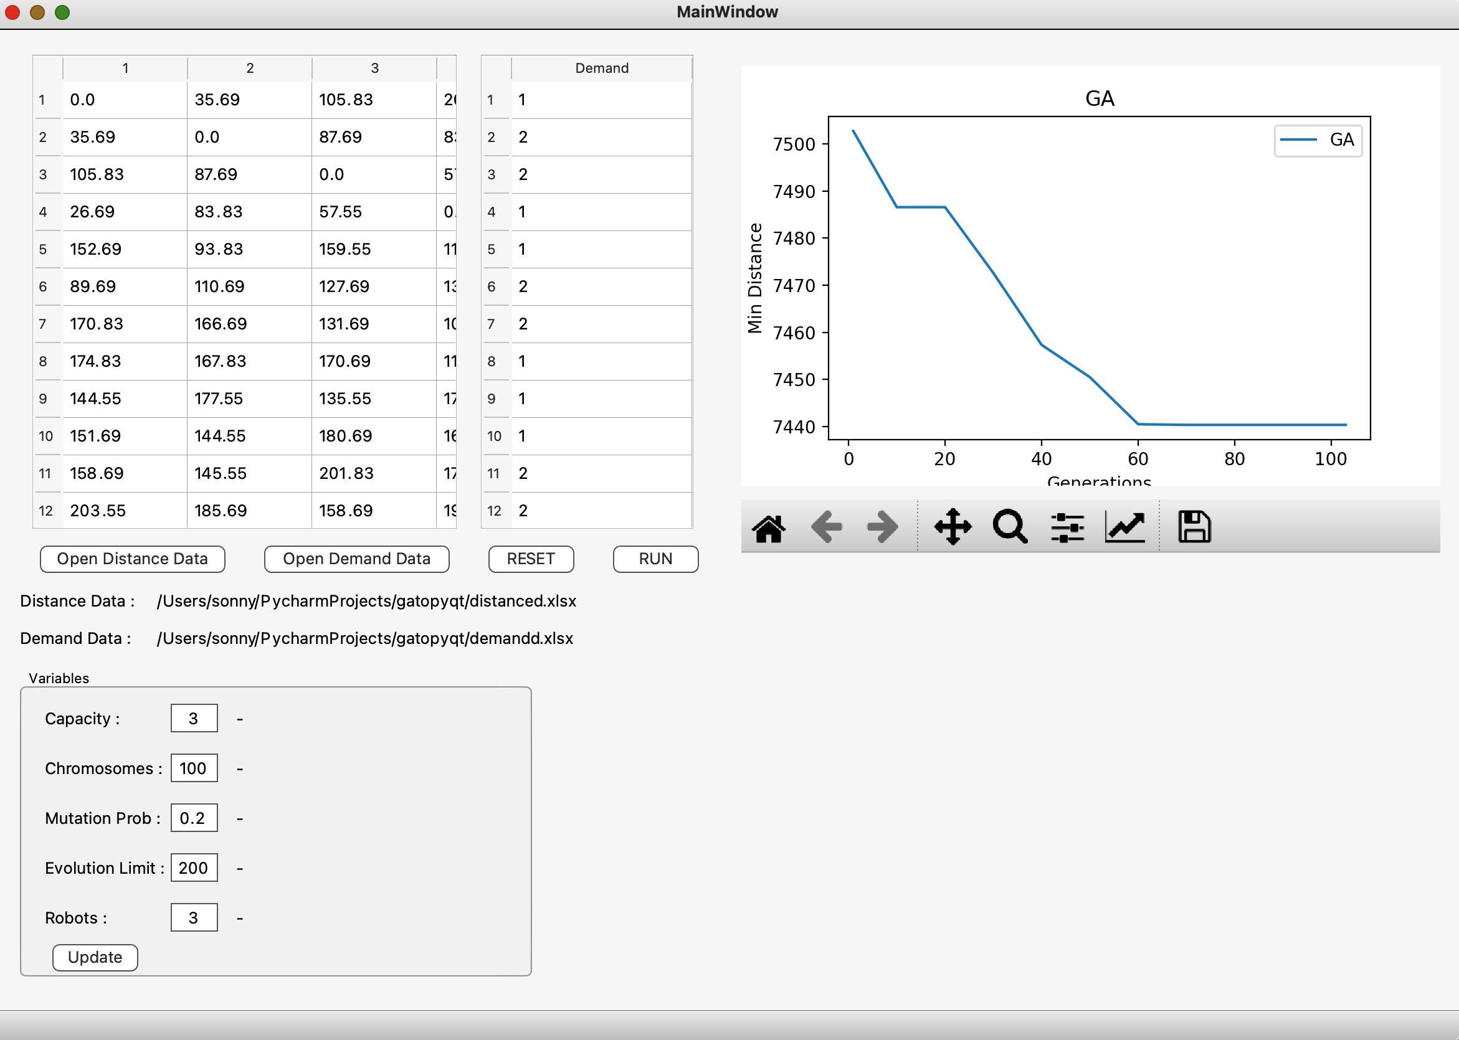Click the Robots input field
Viewport: 1459px width, 1040px height.
pyautogui.click(x=193, y=917)
